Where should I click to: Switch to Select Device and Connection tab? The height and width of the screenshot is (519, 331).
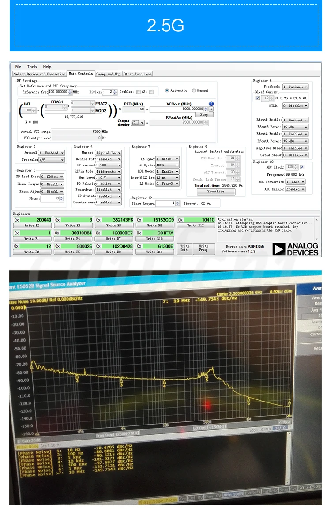[x=40, y=74]
